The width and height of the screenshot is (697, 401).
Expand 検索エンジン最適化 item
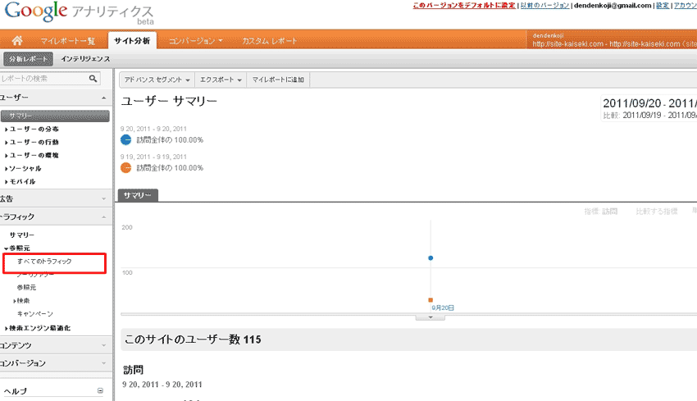click(x=38, y=328)
